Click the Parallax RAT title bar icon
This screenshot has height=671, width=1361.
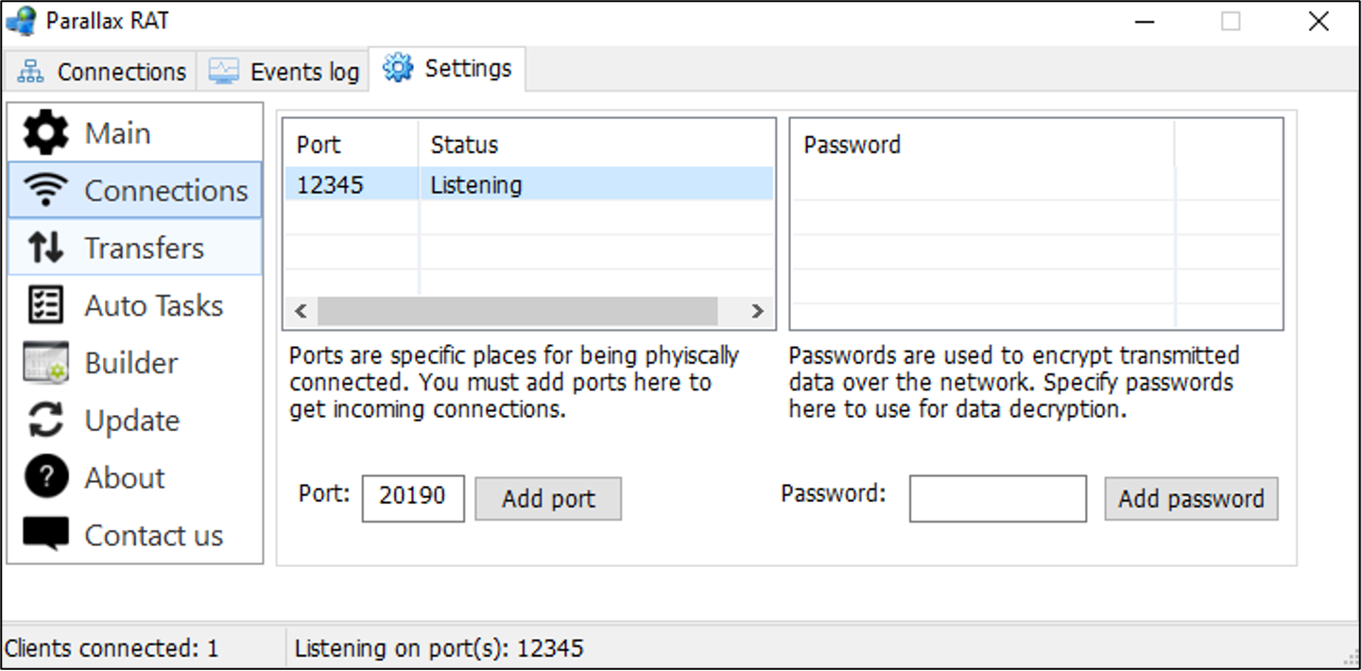(21, 21)
